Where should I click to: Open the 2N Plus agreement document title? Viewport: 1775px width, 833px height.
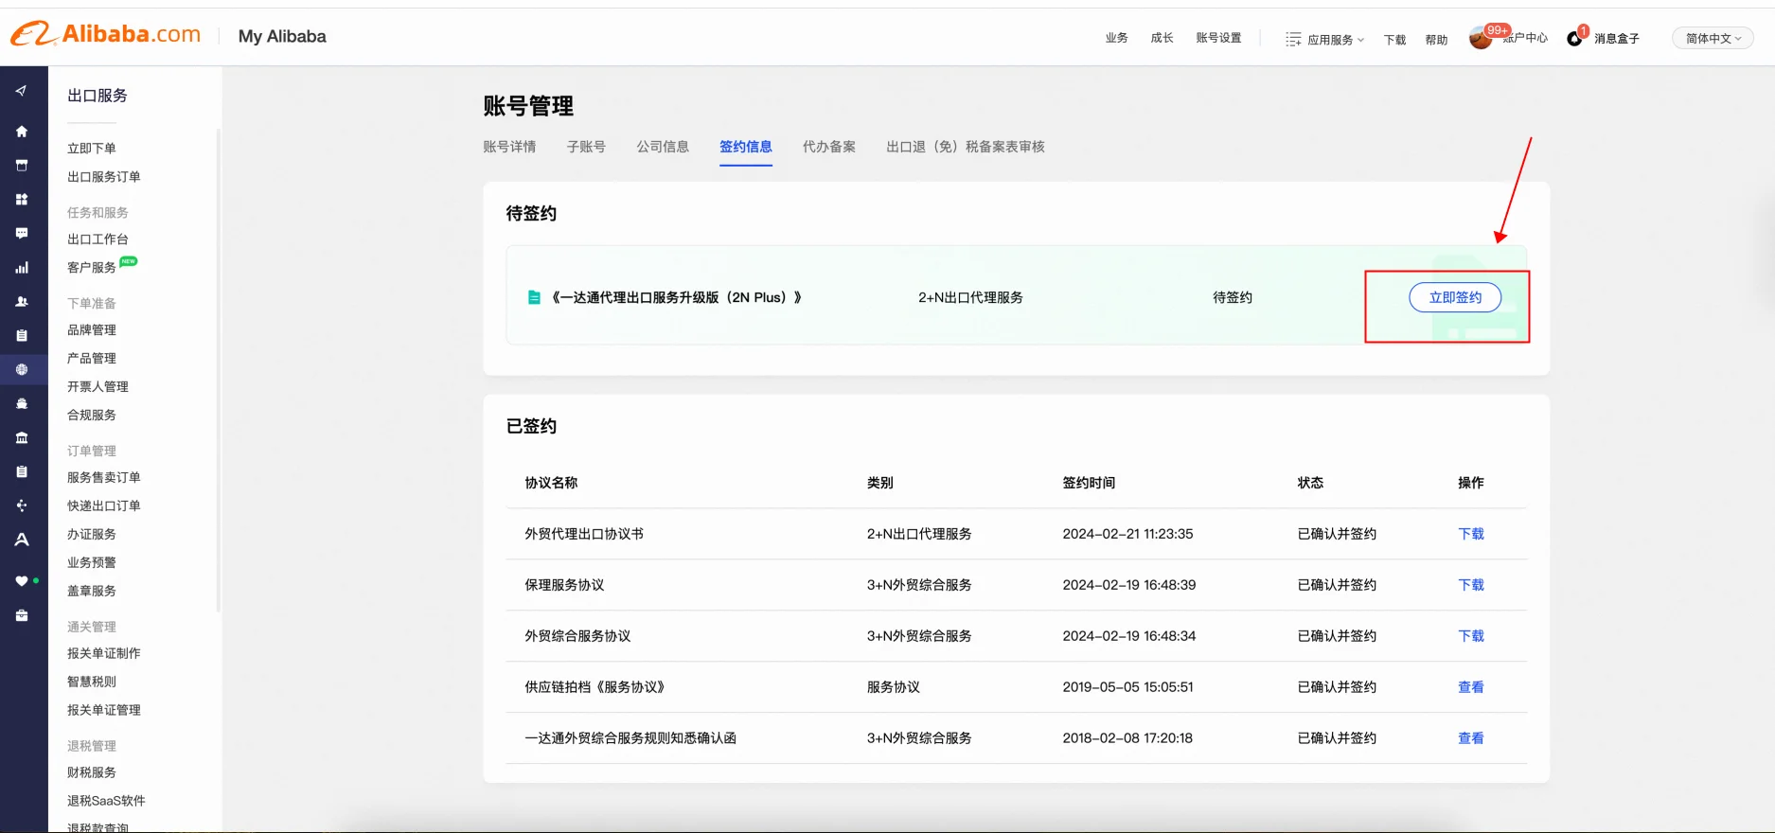(x=676, y=297)
